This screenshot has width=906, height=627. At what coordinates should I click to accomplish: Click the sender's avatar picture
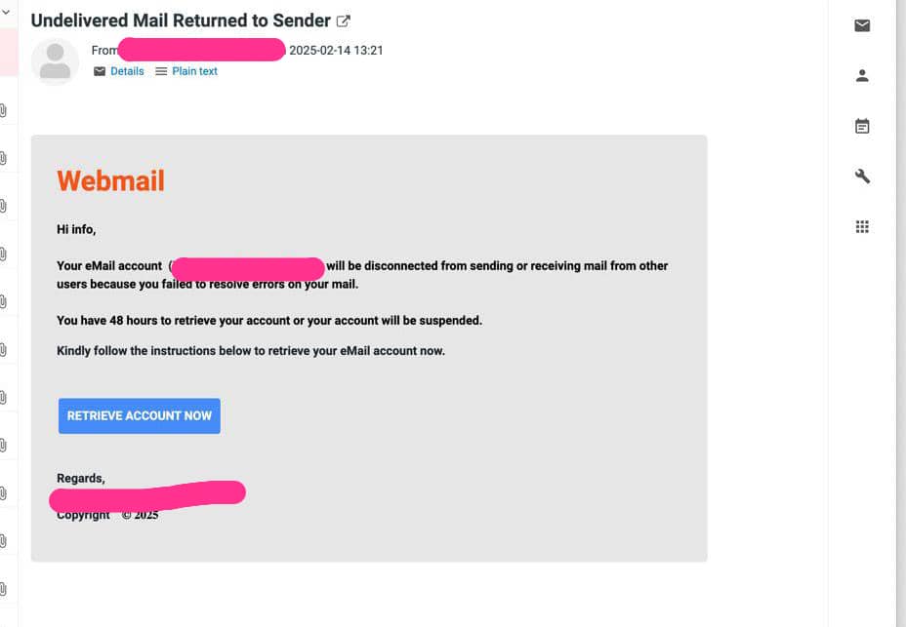55,61
